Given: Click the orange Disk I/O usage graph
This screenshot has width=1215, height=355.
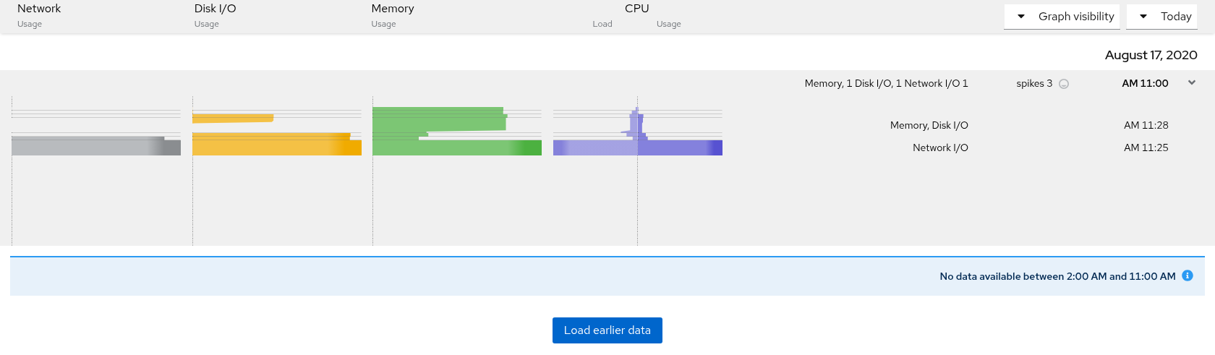Looking at the screenshot, I should 277,144.
